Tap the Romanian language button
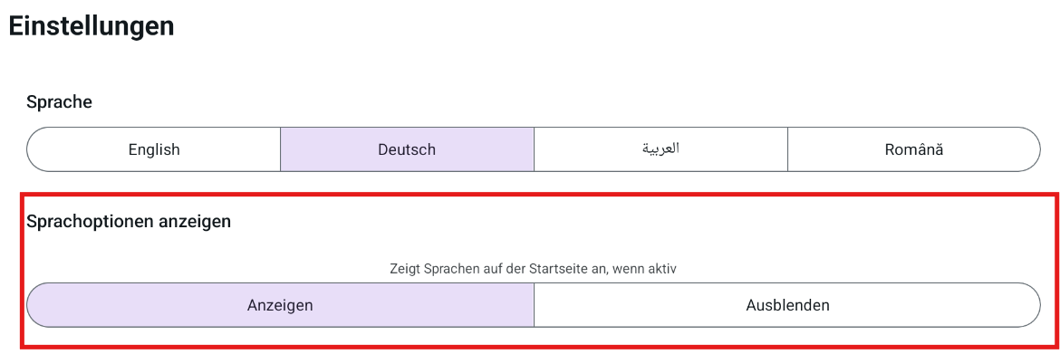This screenshot has width=1060, height=354. (914, 149)
